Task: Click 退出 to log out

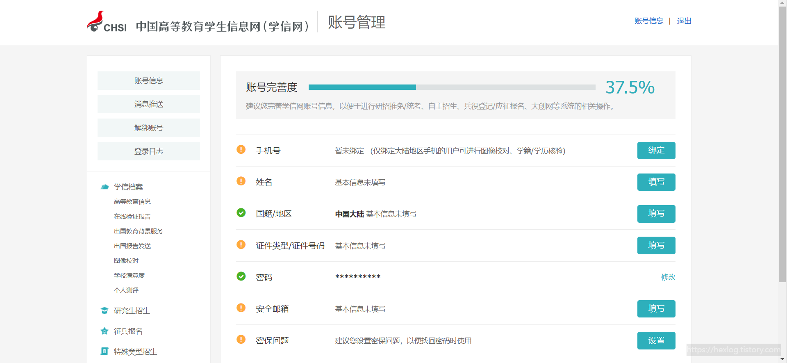Action: point(684,21)
